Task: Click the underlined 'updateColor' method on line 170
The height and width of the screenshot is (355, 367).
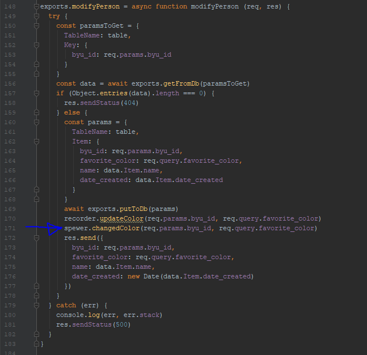Action: [122, 218]
